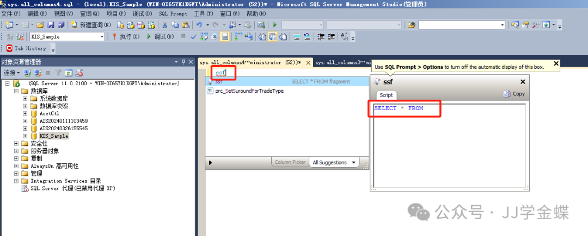Screen dimensions: 588x236
Task: Click the Comment out selected lines icon
Action: 297,36
